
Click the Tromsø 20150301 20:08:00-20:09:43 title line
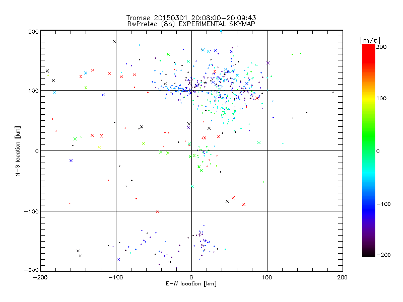(191, 18)
